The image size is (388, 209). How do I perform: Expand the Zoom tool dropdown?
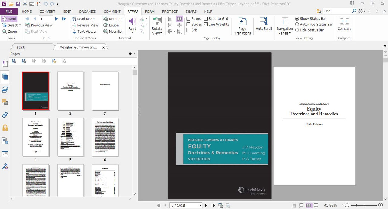click(x=19, y=31)
